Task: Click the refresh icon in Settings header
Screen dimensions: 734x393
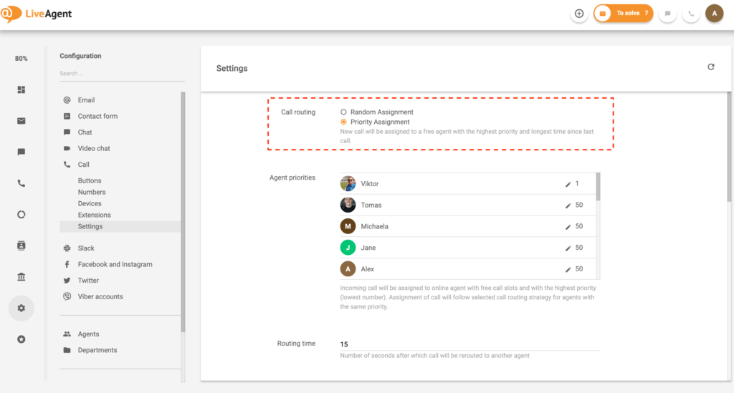Action: point(711,67)
